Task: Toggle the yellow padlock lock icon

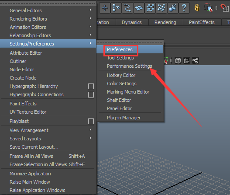Action: (x=197, y=7)
